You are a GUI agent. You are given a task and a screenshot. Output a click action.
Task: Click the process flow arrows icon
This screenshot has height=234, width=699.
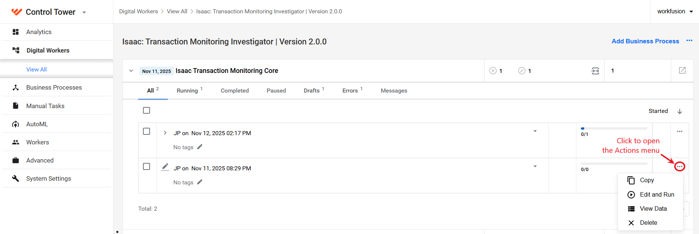coord(595,71)
